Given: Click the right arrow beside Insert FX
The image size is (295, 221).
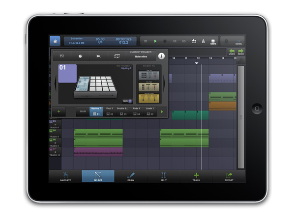Looking at the screenshot, I should (164, 83).
